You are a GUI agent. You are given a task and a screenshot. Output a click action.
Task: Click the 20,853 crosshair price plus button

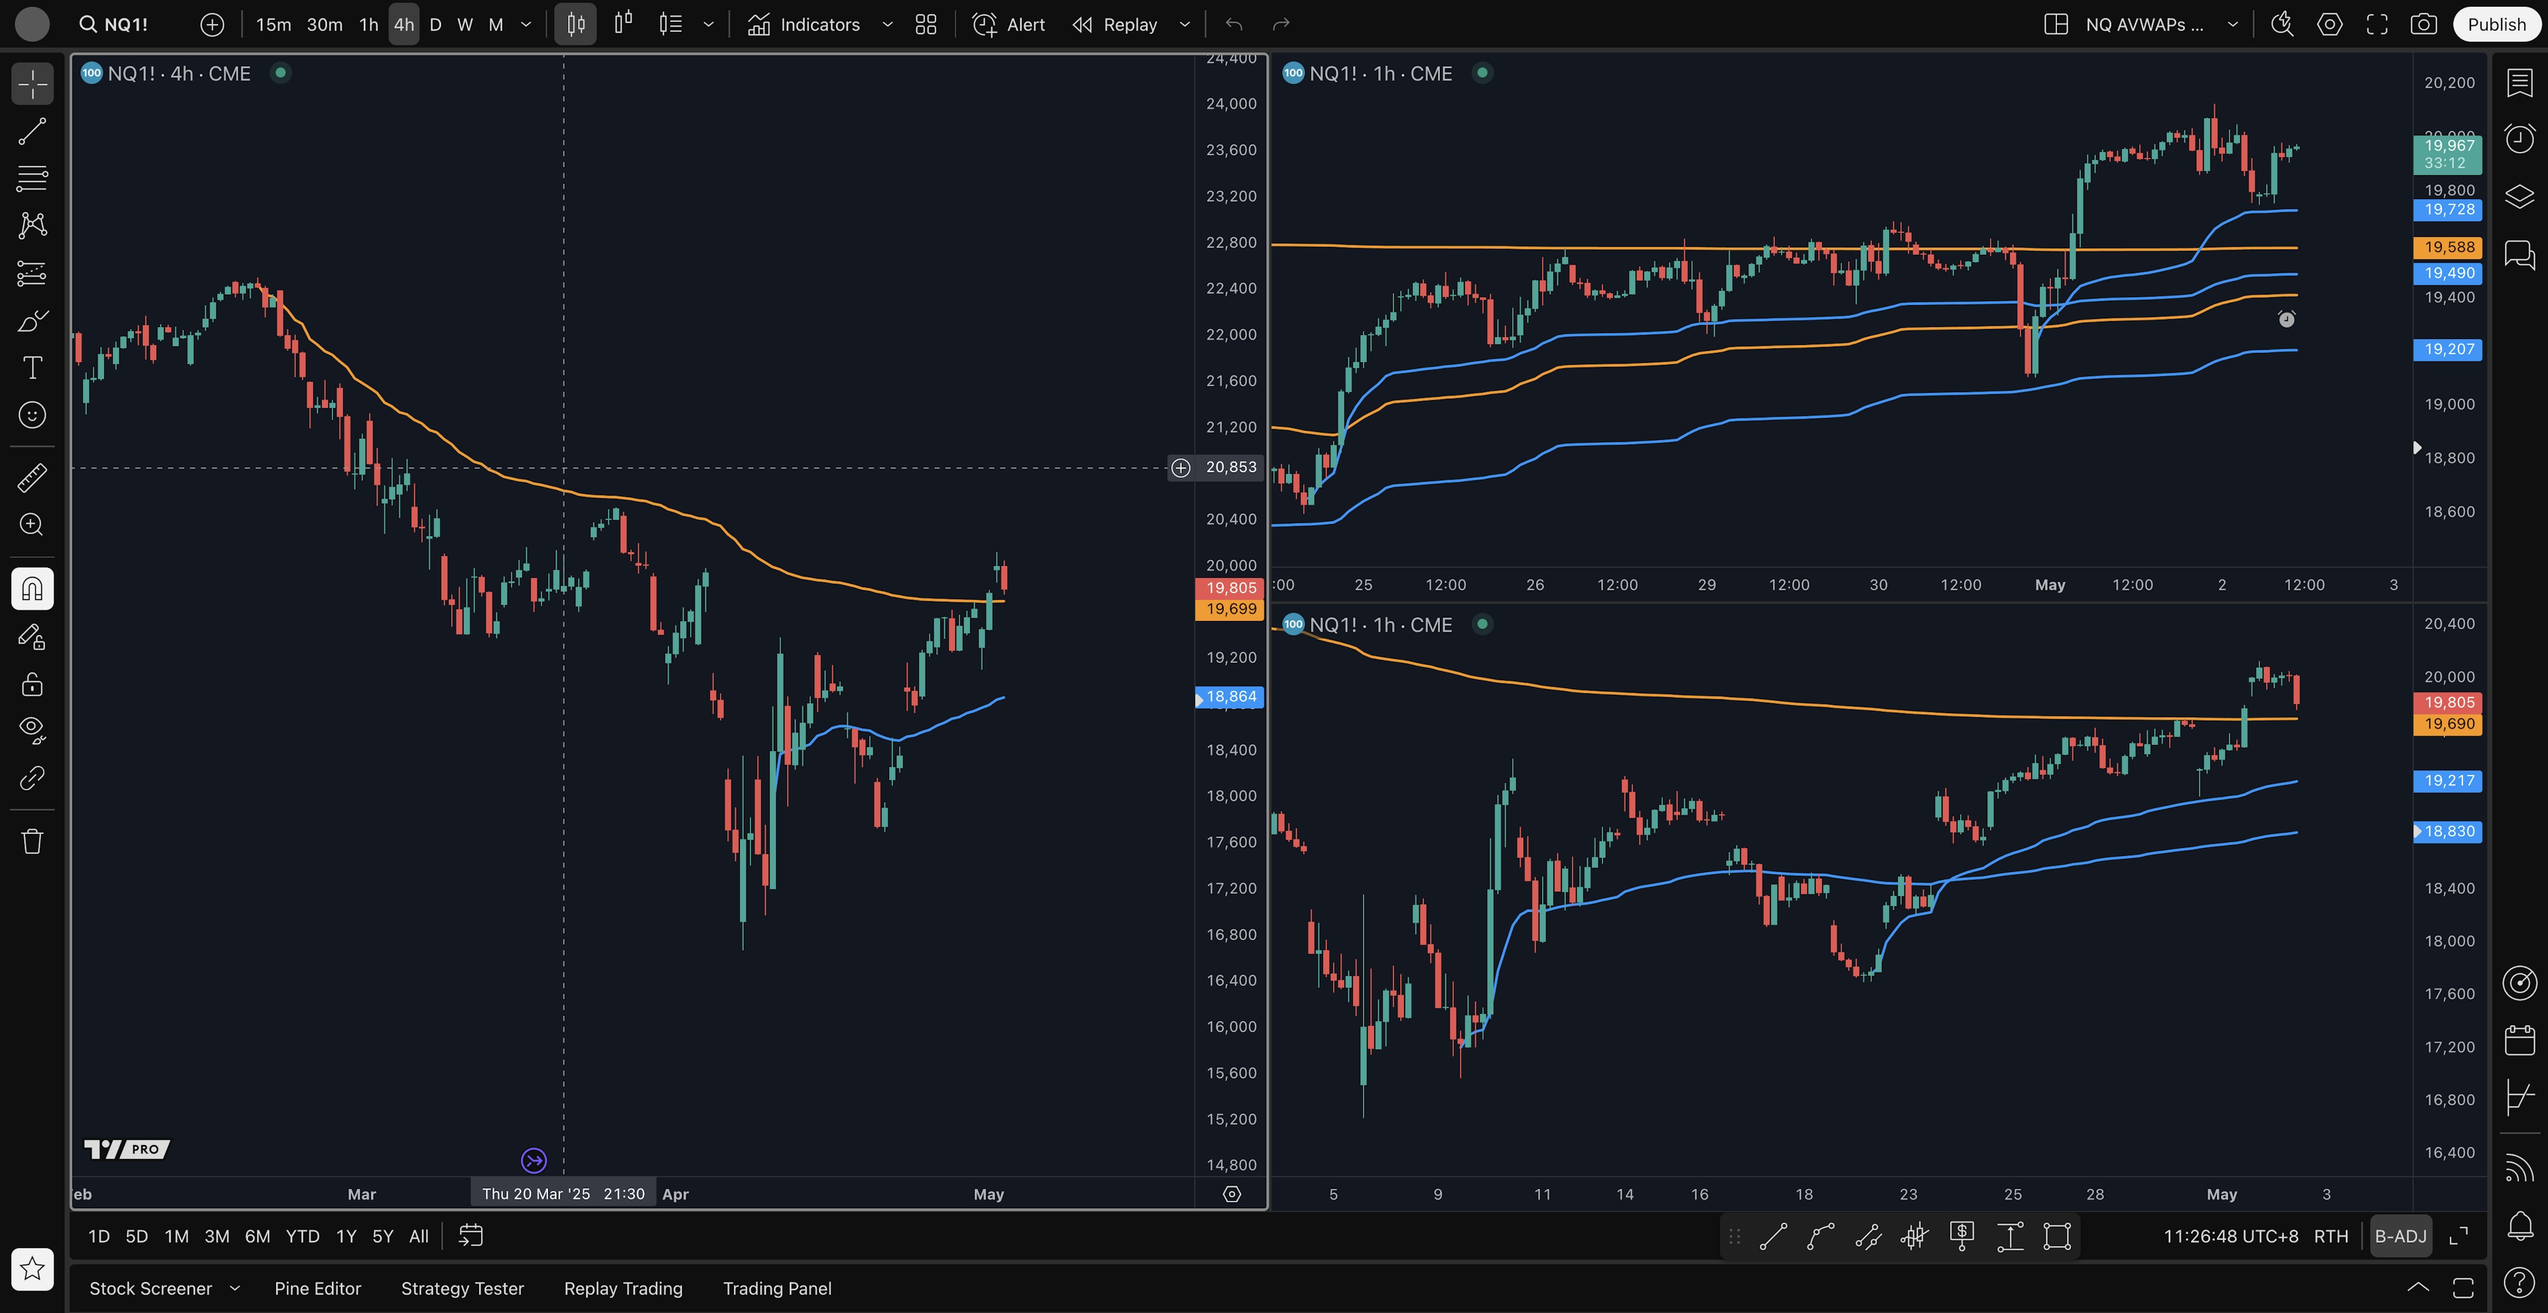(x=1180, y=468)
